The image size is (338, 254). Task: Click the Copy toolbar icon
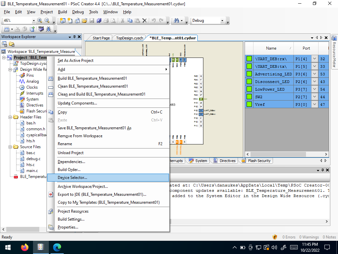point(130,21)
